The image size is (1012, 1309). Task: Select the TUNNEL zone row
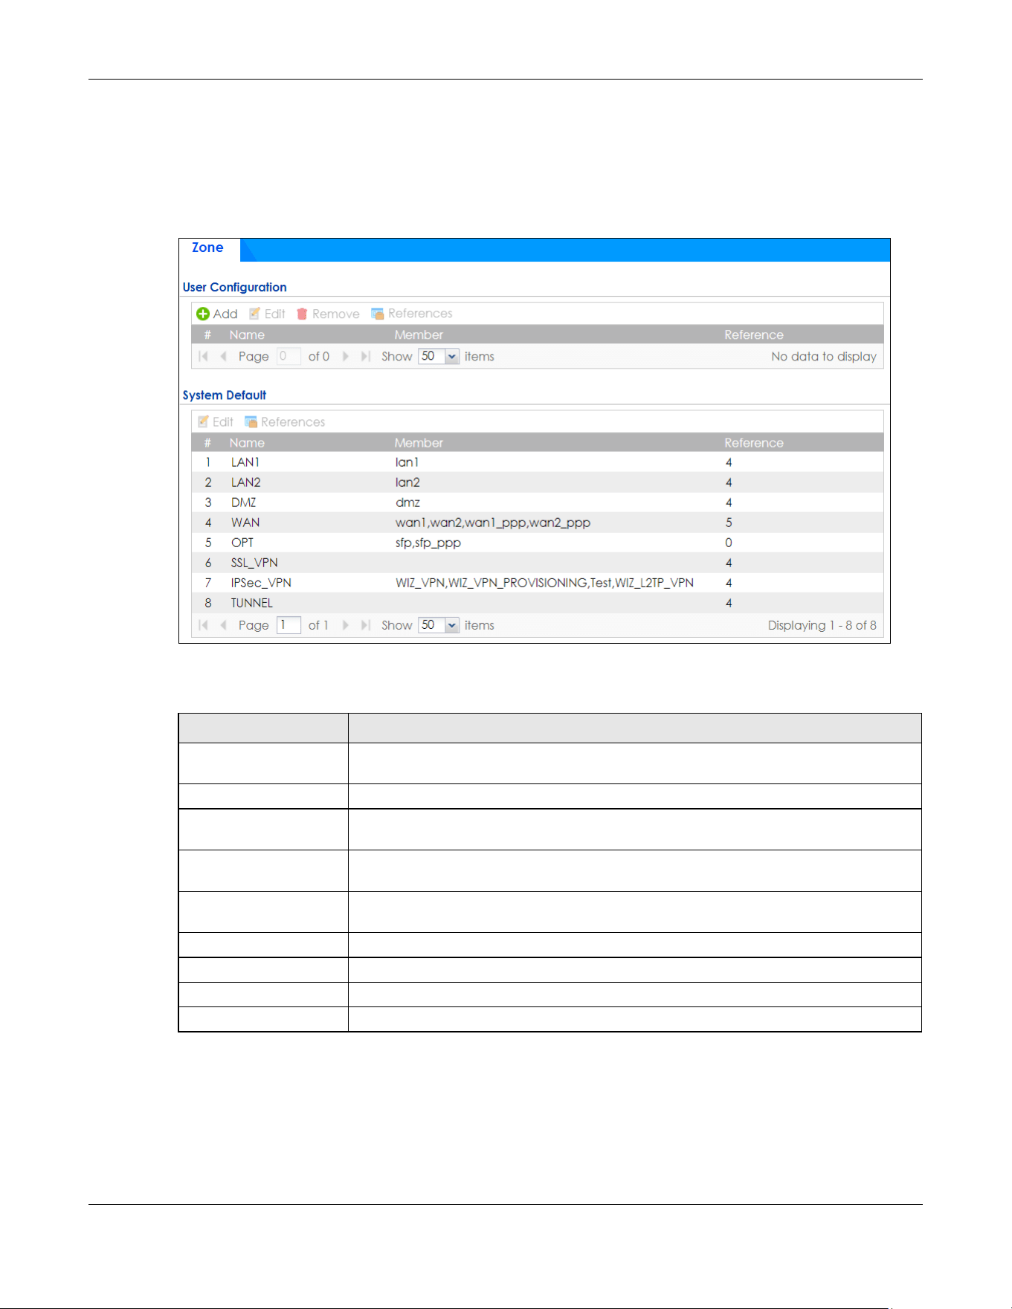pos(538,603)
